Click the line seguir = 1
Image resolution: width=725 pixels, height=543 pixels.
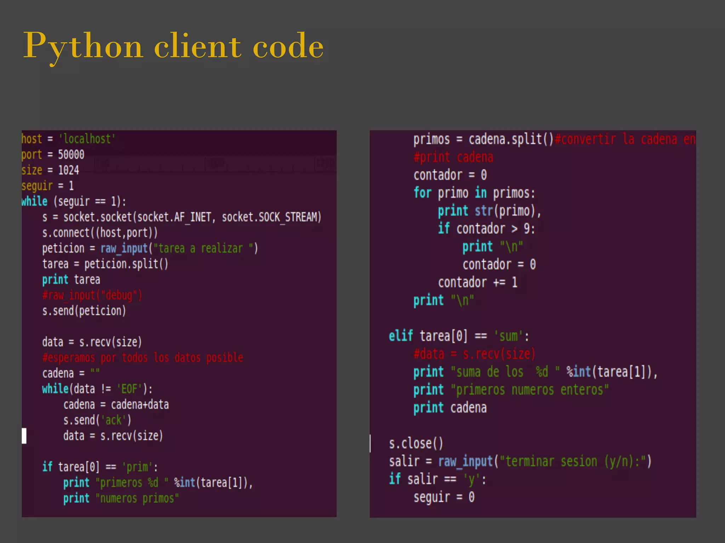point(47,186)
